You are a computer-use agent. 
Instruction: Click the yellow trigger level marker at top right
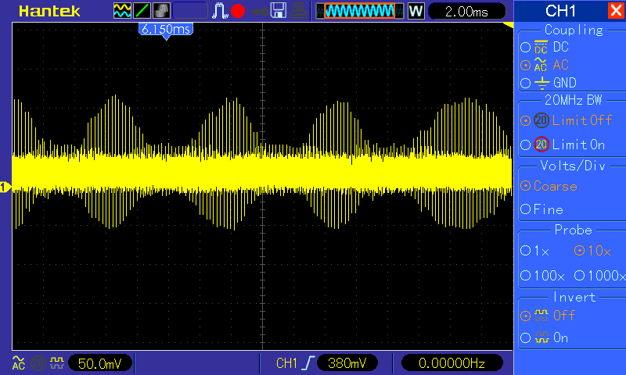coord(508,25)
